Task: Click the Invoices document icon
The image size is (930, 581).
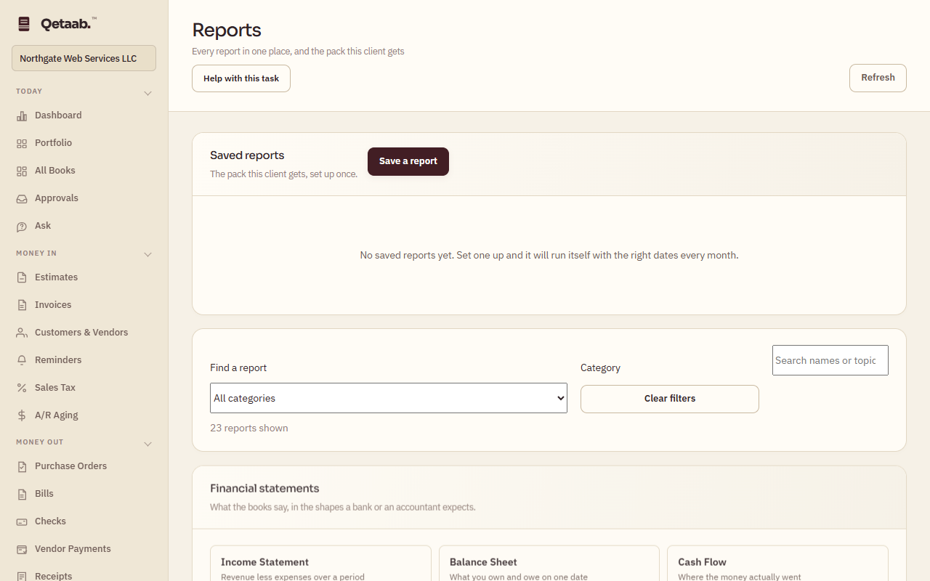Action: click(22, 305)
